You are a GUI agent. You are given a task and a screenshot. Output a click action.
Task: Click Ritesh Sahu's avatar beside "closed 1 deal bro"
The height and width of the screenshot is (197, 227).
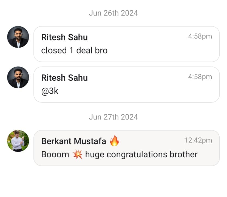coord(18,37)
